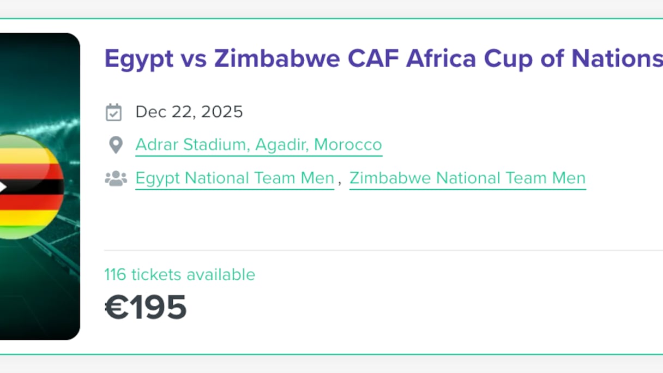Image resolution: width=663 pixels, height=373 pixels.
Task: Click the €195 price
Action: coord(146,307)
